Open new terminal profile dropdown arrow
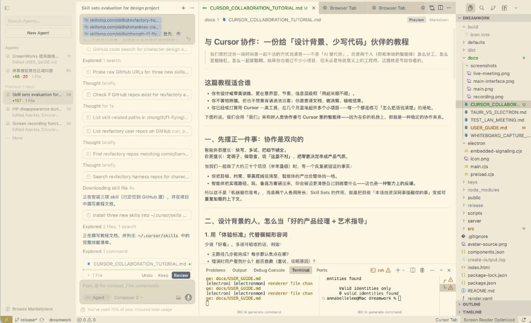531x323 pixels. (x=403, y=270)
